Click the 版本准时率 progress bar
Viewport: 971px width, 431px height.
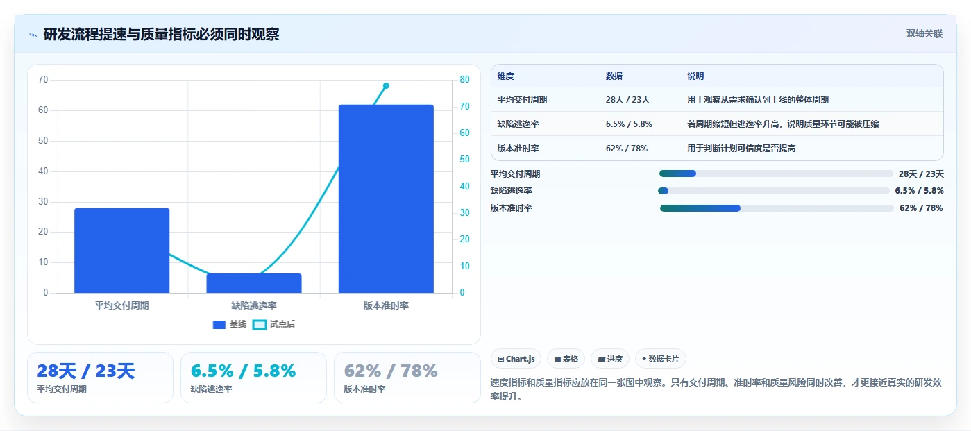tap(777, 208)
